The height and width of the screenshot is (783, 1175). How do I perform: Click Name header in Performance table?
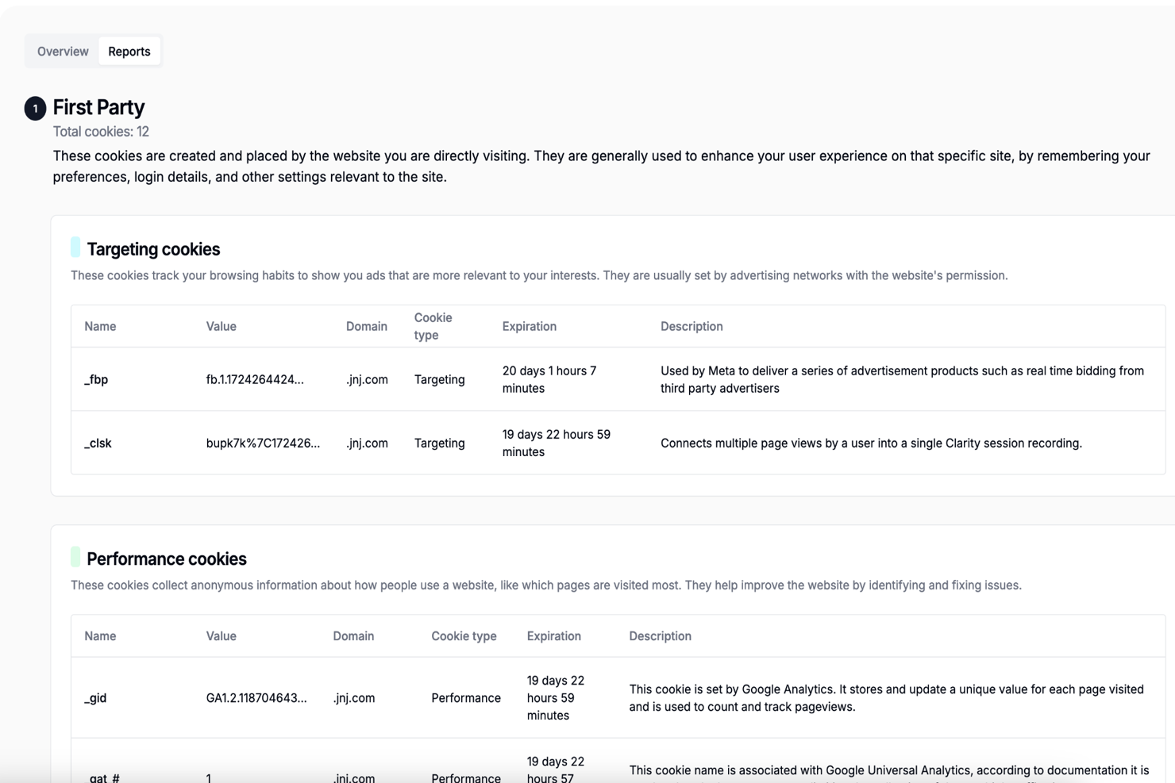100,635
